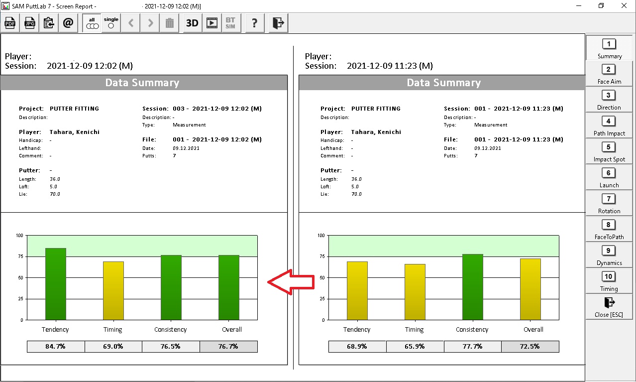Toggle the 'all' putts display mode
The width and height of the screenshot is (636, 382).
tap(92, 23)
